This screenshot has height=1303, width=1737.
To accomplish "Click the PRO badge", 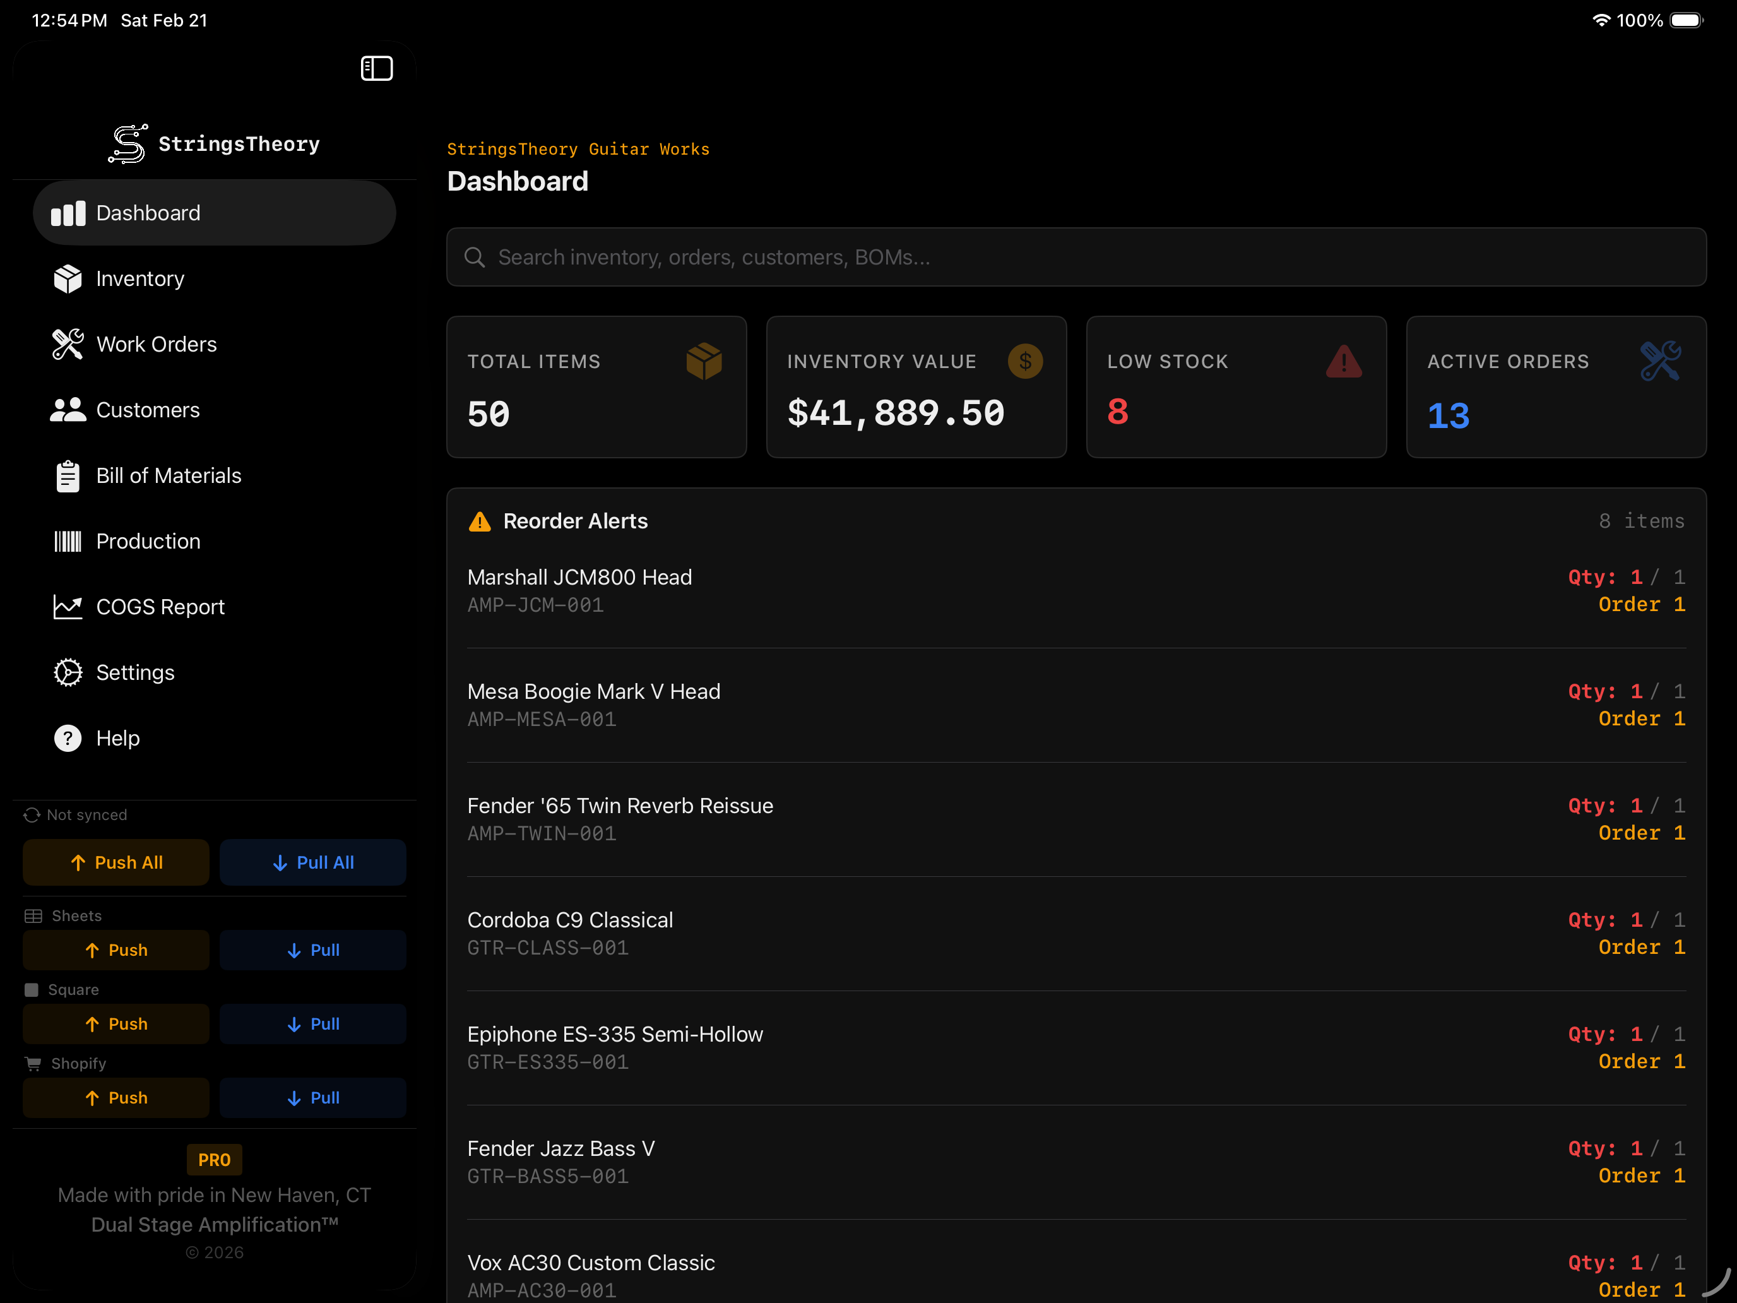I will click(213, 1159).
